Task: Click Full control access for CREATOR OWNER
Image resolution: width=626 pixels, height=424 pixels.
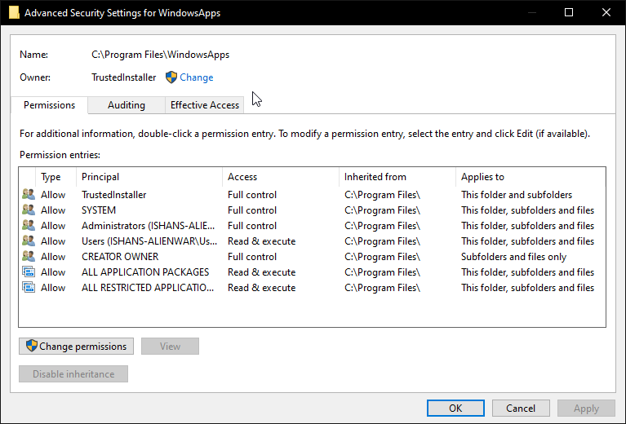Action: (252, 257)
